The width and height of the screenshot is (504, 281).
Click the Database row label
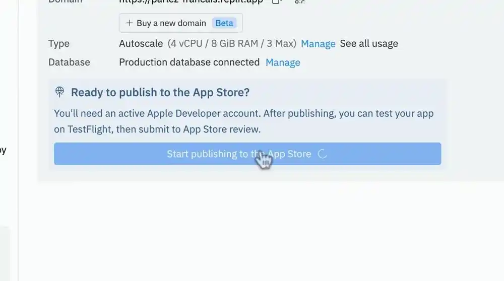(69, 62)
